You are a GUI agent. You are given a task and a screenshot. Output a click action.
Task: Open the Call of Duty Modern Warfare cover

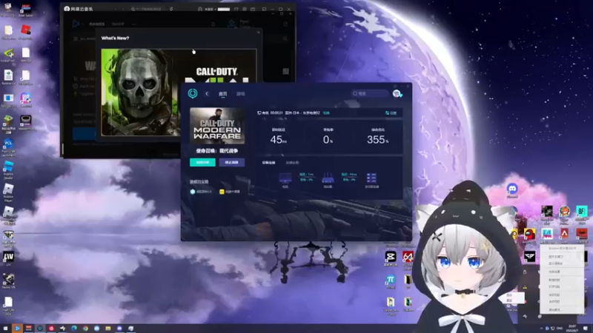pyautogui.click(x=217, y=126)
